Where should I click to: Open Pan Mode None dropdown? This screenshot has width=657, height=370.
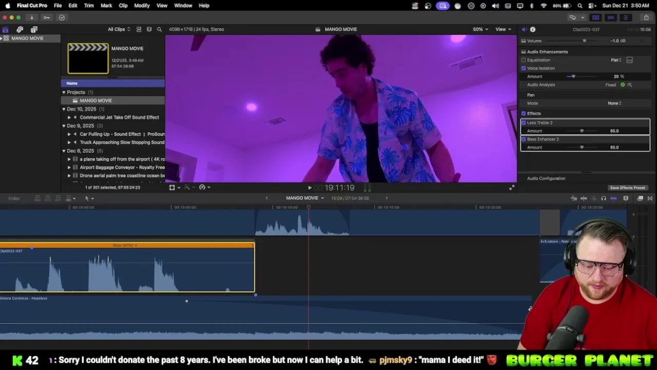(614, 103)
